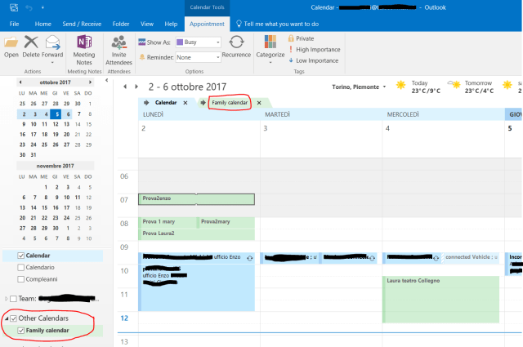
Task: Click the Tell me search field
Action: pyautogui.click(x=282, y=24)
